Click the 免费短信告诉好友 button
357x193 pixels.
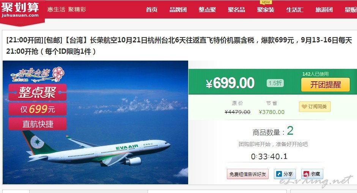(x=248, y=174)
